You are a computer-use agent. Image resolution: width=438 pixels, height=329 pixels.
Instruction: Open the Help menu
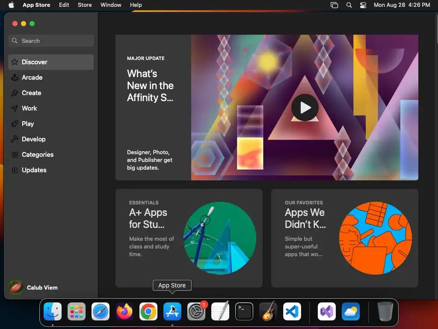pyautogui.click(x=136, y=5)
